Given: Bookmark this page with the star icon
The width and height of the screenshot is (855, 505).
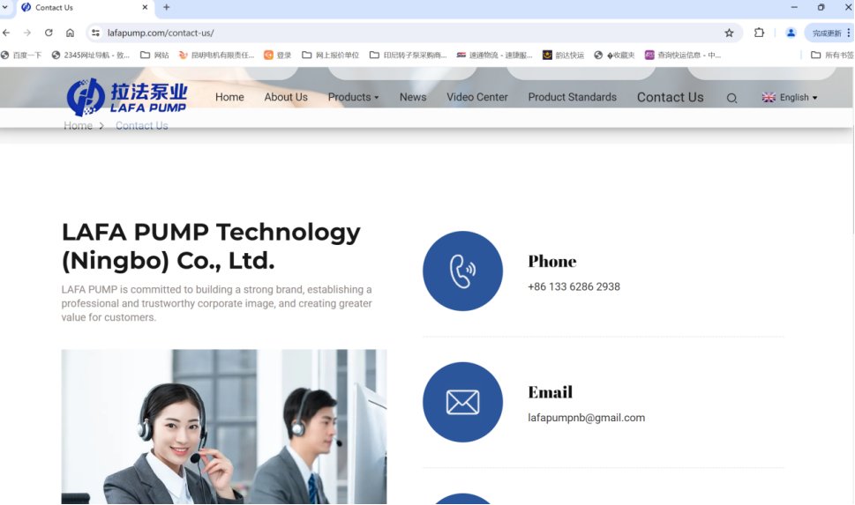Looking at the screenshot, I should point(729,33).
